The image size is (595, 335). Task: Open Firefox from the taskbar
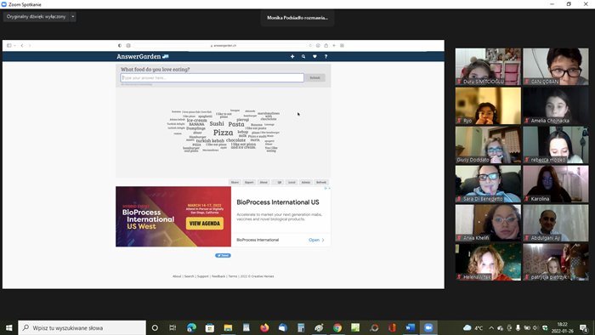click(x=264, y=328)
